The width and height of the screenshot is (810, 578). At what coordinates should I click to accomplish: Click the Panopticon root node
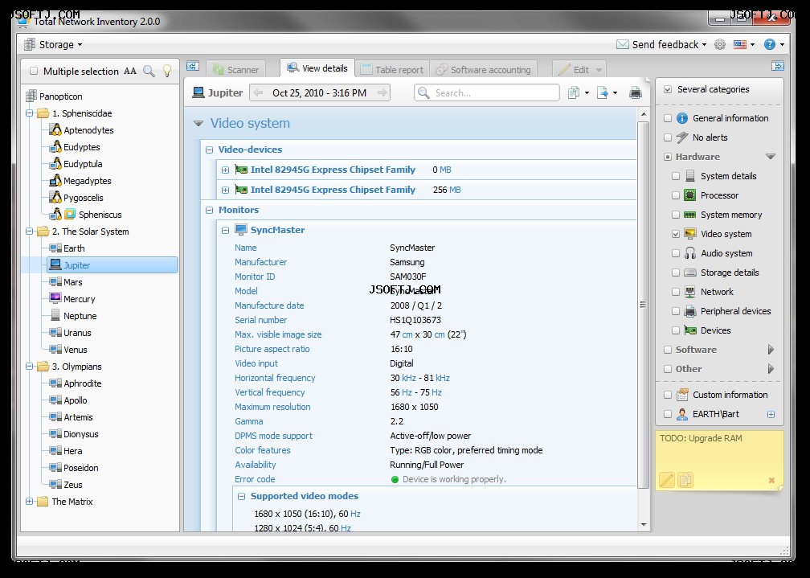(60, 96)
